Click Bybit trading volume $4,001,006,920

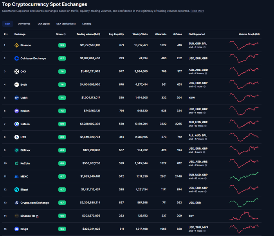click(90, 84)
